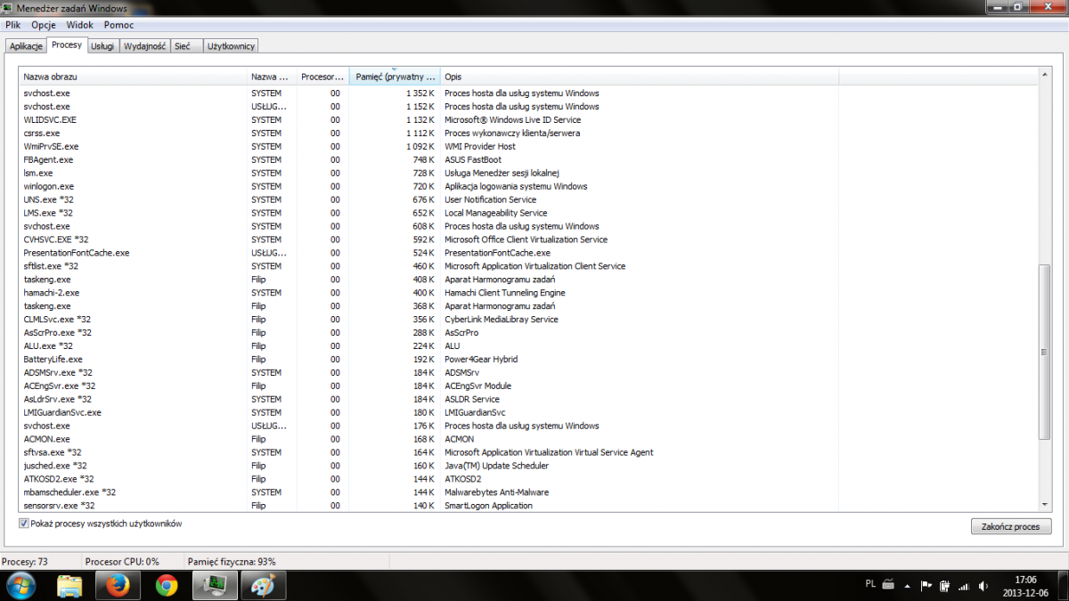Screen dimensions: 1069x601
Task: Launch Google Chrome from the taskbar
Action: pos(166,586)
